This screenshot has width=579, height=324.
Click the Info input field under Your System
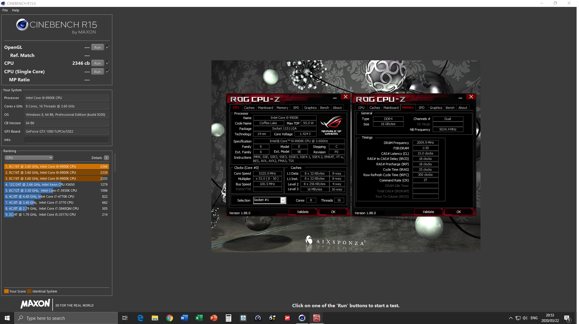pos(67,140)
